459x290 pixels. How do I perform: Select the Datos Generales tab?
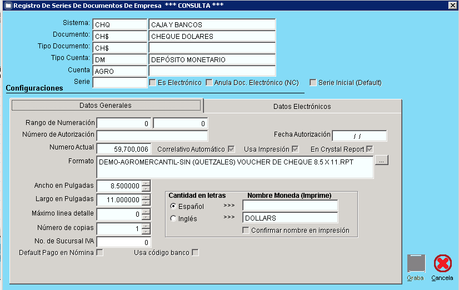point(106,105)
